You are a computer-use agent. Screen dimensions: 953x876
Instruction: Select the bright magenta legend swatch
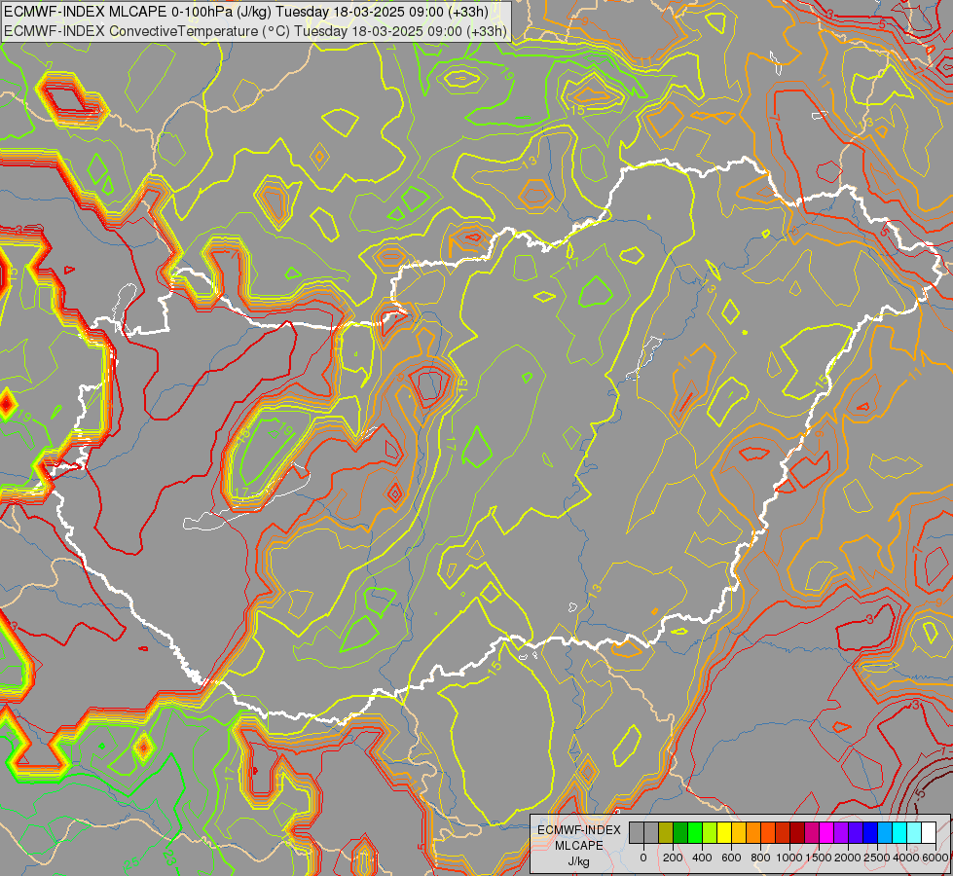click(827, 833)
